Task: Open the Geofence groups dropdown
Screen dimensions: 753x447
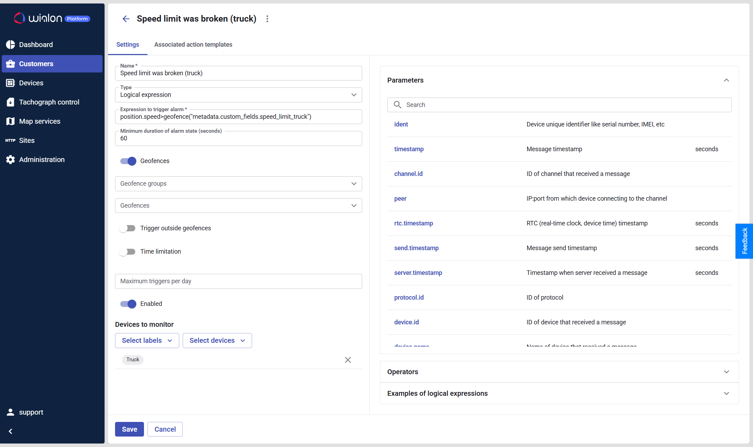Action: 238,184
